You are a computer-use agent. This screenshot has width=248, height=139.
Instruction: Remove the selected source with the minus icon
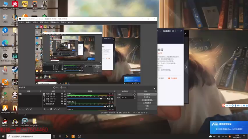coord(48,109)
